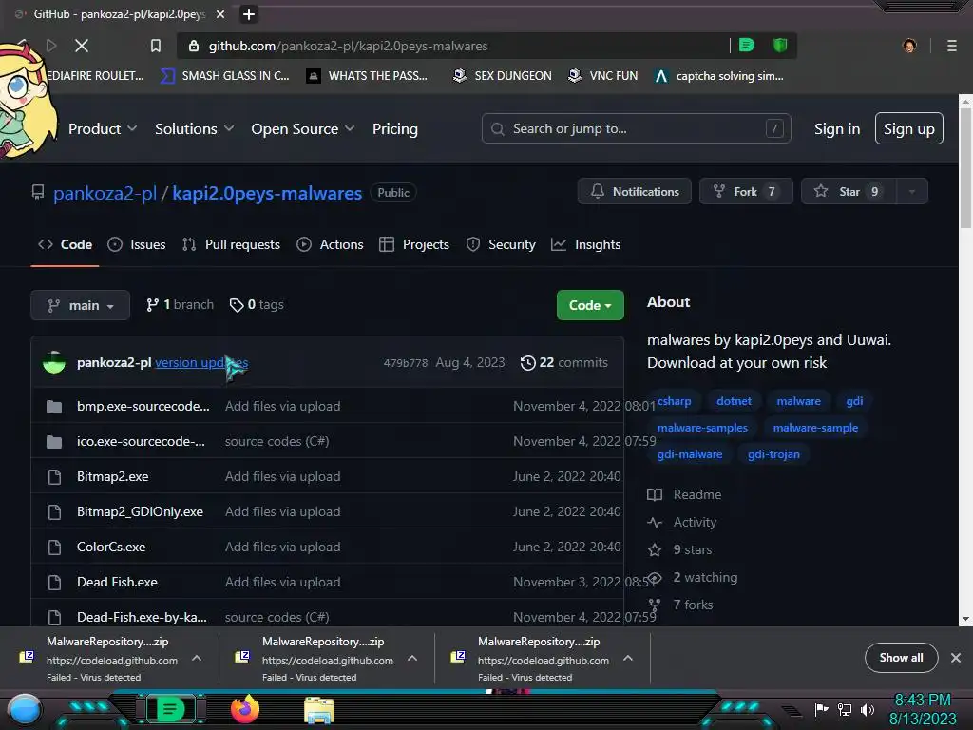Close the downloads bar
Image resolution: width=973 pixels, height=730 pixels.
pyautogui.click(x=956, y=658)
